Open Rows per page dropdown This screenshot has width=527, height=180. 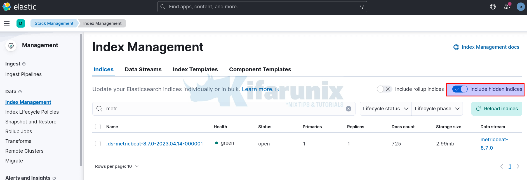tap(117, 166)
